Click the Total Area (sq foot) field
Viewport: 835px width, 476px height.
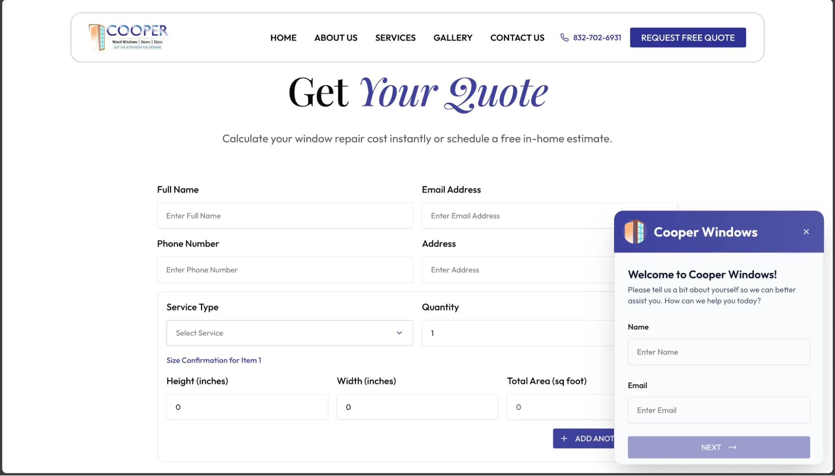coord(560,407)
